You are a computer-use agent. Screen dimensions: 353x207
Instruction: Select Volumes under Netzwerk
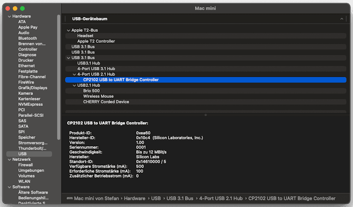pyautogui.click(x=27, y=176)
